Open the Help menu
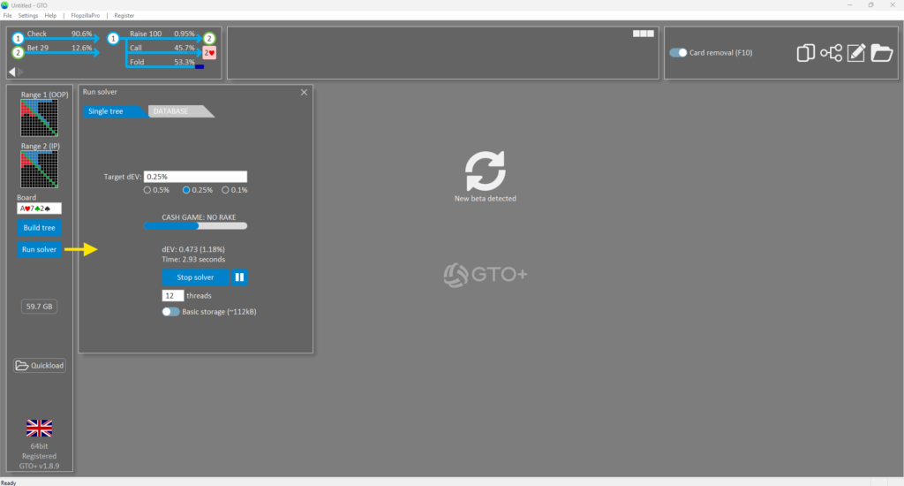Image resolution: width=904 pixels, height=486 pixels. pos(50,16)
